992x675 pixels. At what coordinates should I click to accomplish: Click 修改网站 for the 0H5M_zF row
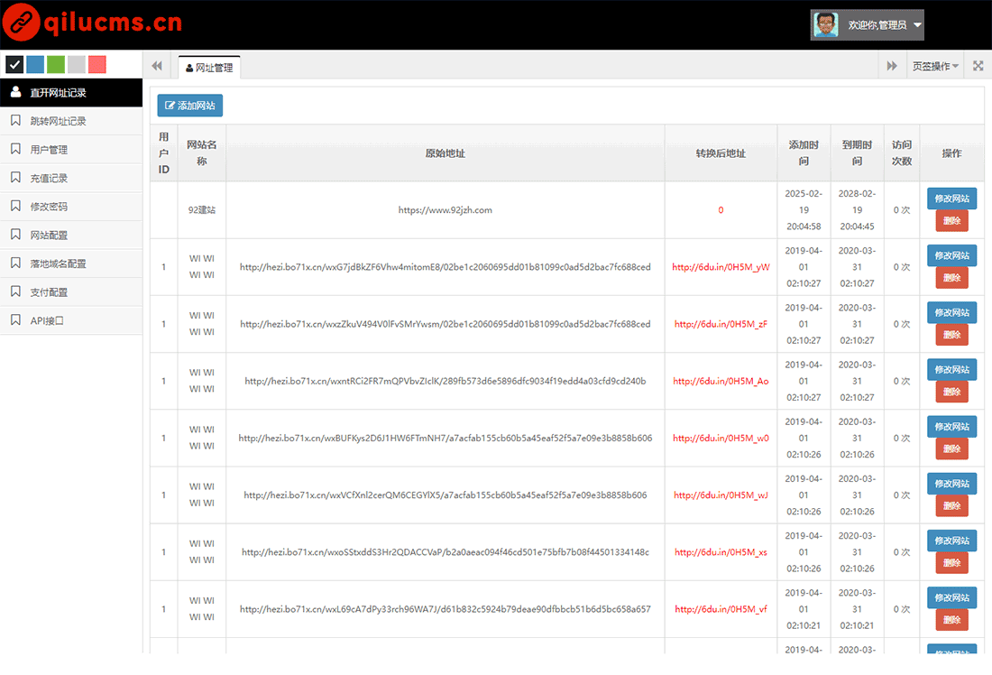pyautogui.click(x=952, y=312)
